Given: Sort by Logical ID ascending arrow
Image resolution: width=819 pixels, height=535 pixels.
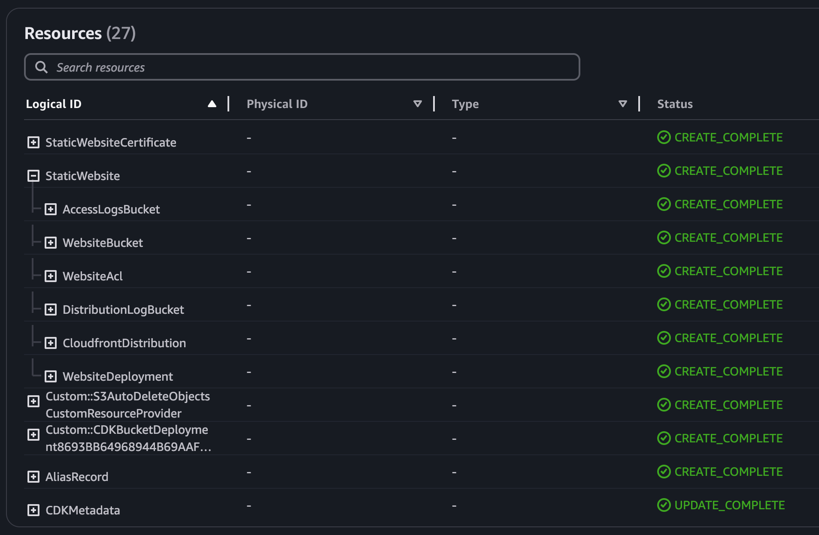Looking at the screenshot, I should [x=212, y=104].
